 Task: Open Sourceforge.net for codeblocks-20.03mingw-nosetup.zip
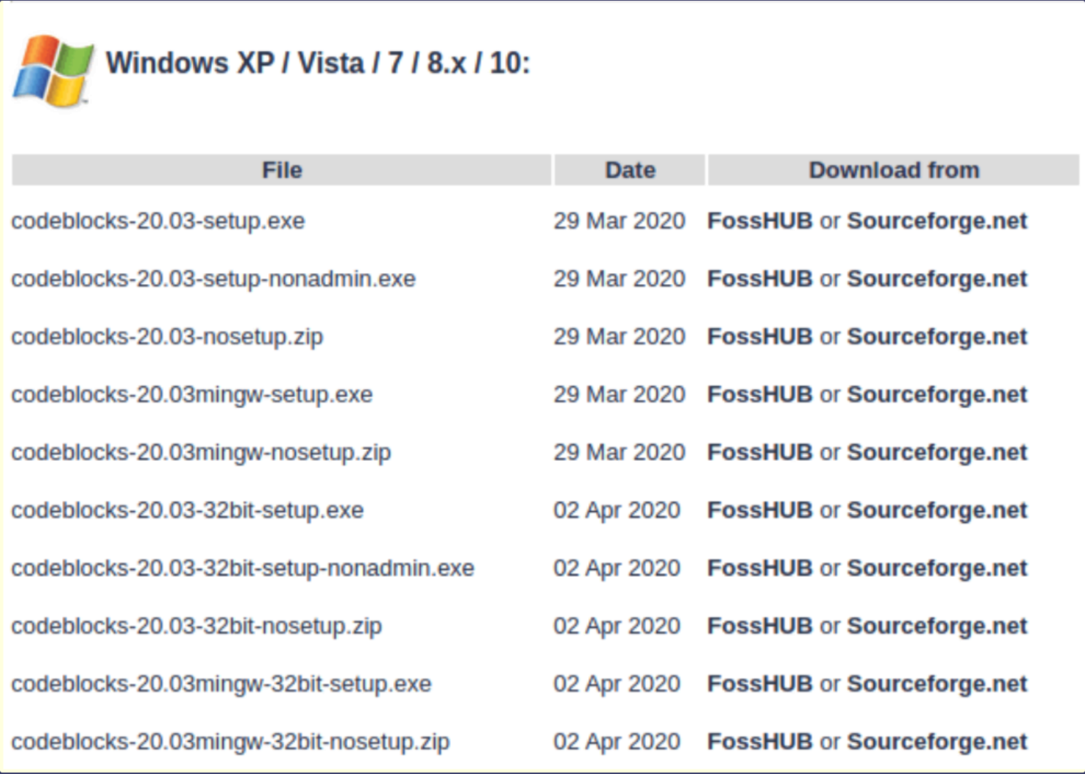[x=937, y=452]
